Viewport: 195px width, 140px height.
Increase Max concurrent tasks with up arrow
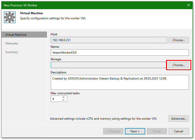tap(63, 97)
